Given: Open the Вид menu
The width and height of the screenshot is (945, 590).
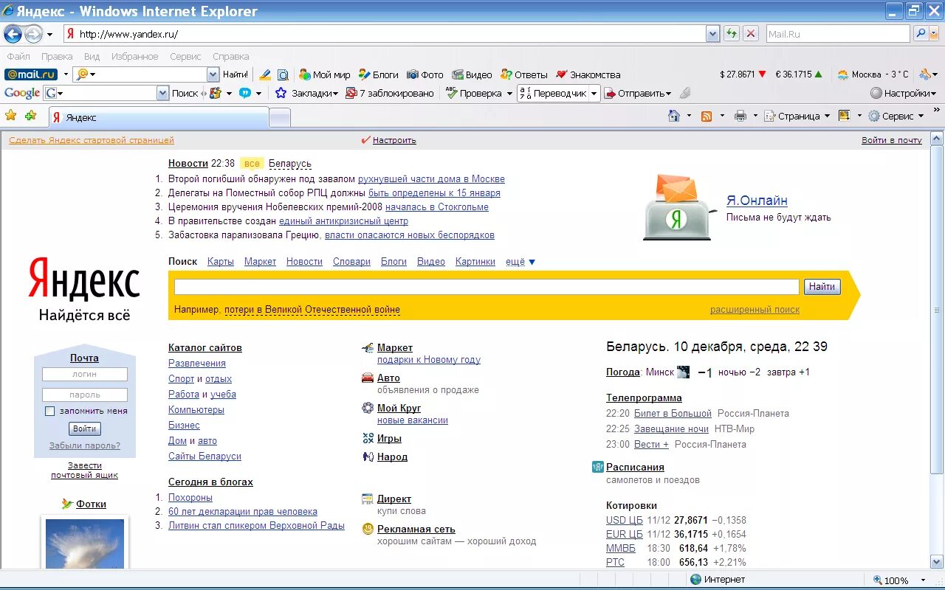Looking at the screenshot, I should 92,56.
